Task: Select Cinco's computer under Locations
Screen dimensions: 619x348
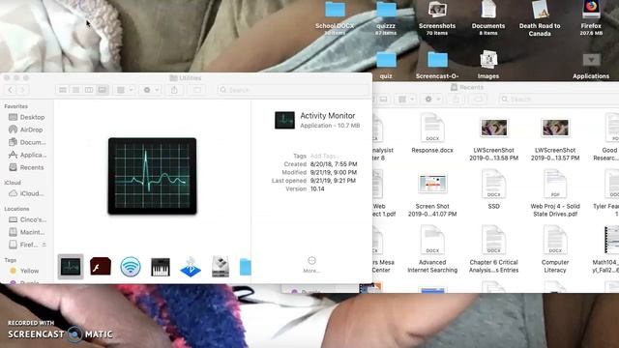Action: (x=27, y=219)
